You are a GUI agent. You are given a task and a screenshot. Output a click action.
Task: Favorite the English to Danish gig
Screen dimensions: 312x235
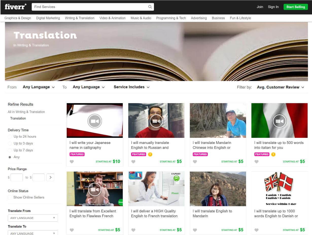click(x=256, y=230)
